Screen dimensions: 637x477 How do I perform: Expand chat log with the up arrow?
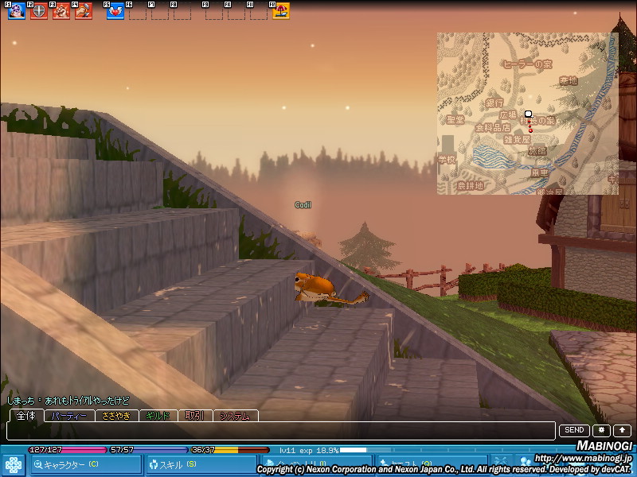click(x=622, y=430)
